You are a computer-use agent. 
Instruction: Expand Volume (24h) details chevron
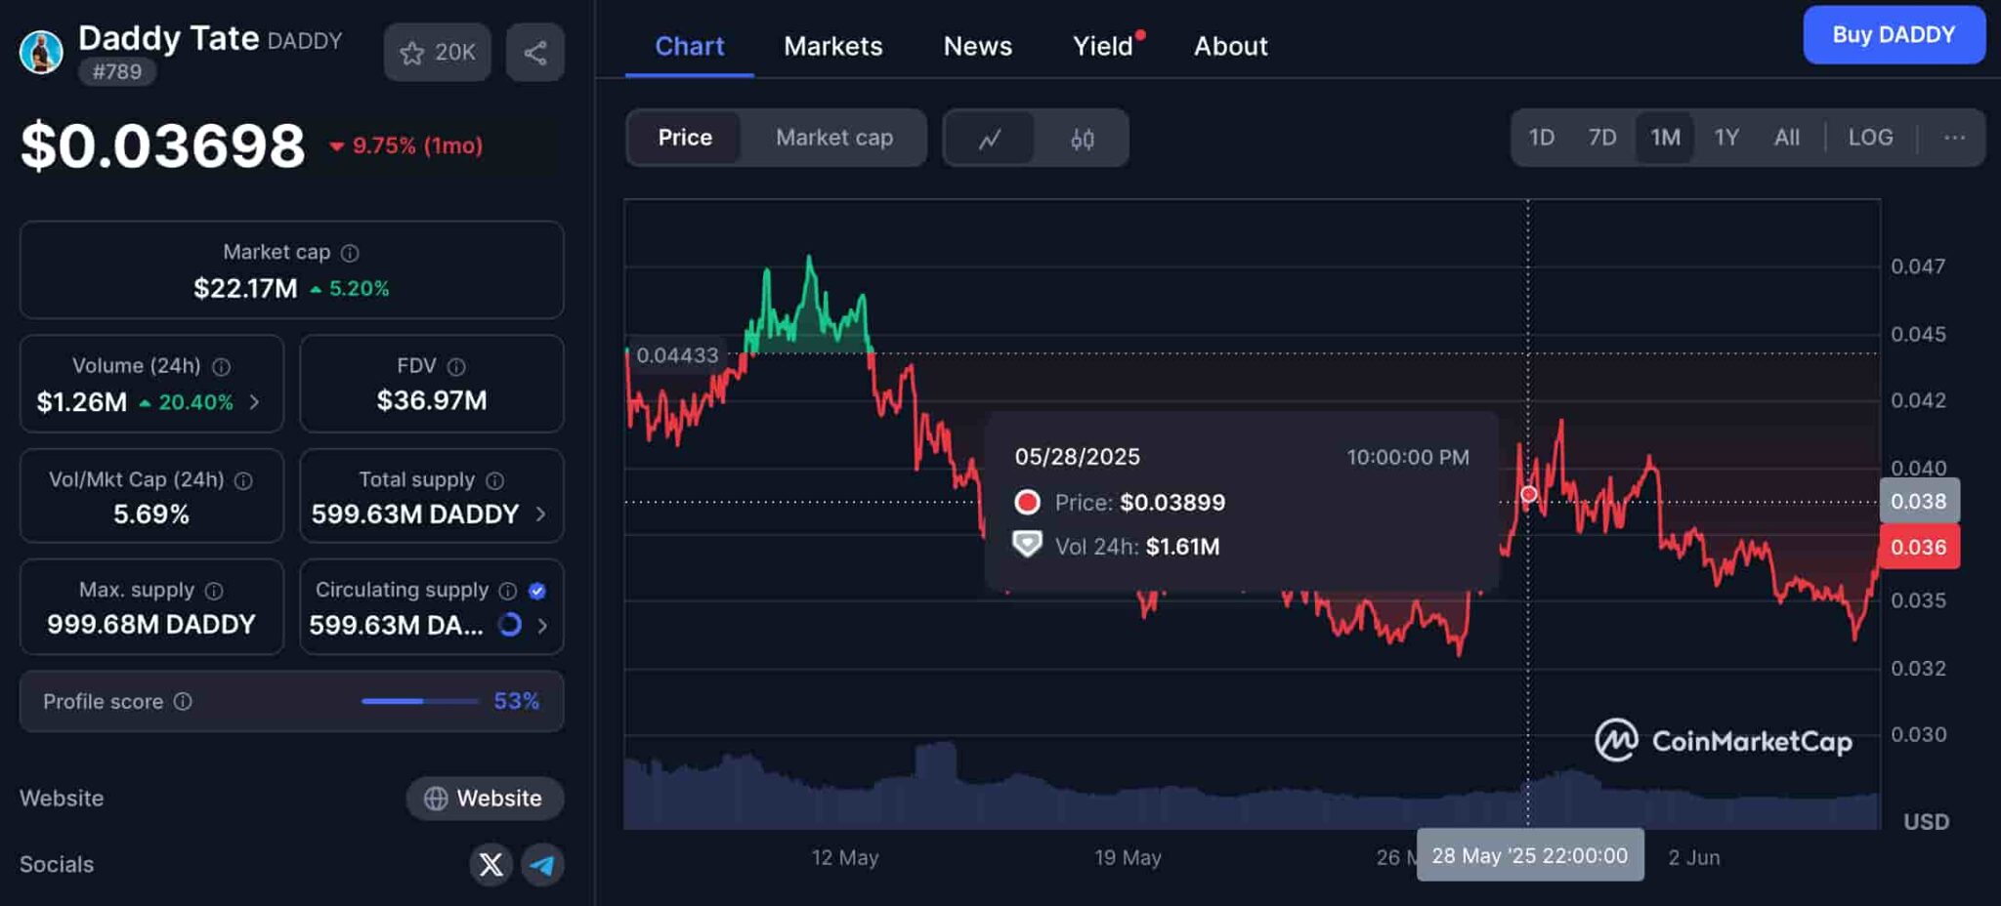(255, 402)
